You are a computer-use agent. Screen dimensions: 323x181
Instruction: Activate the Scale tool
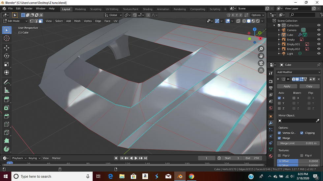(7, 64)
